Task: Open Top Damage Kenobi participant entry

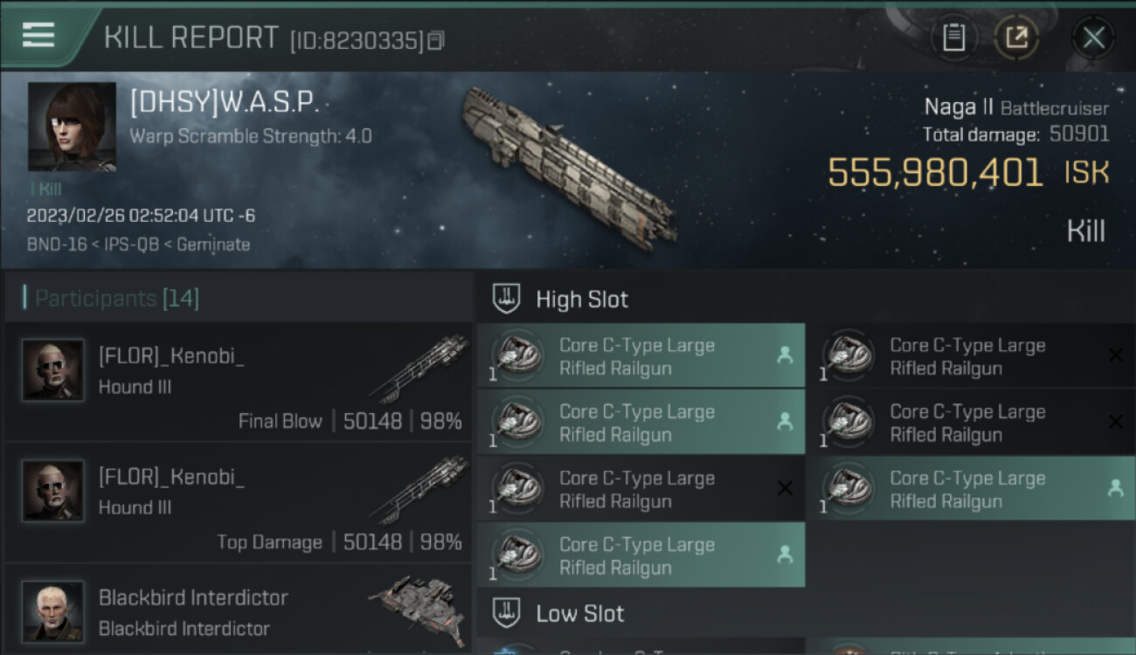Action: (238, 503)
